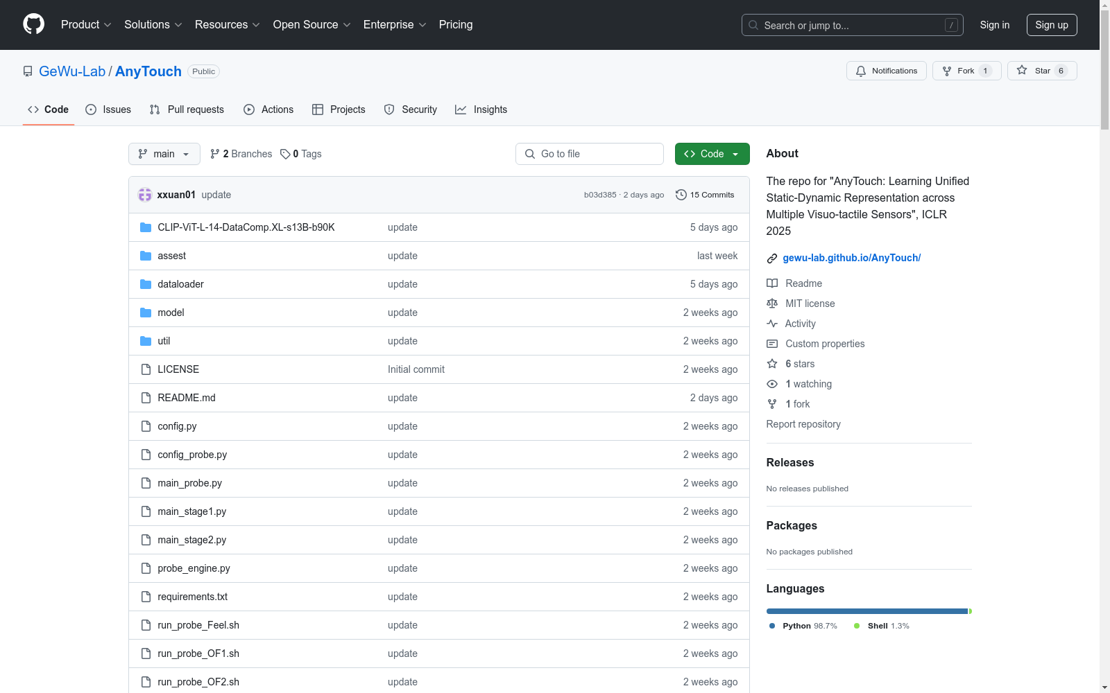Open the Solutions navigation dropdown

point(153,25)
